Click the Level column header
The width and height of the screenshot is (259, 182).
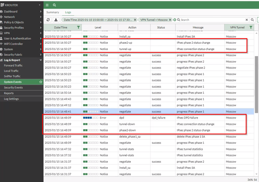pos(98,27)
